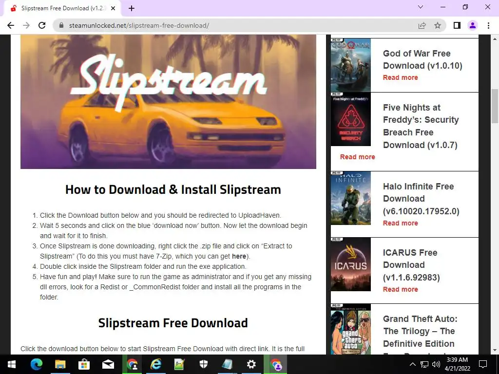
Task: Open Settings gear on the taskbar
Action: (251, 364)
